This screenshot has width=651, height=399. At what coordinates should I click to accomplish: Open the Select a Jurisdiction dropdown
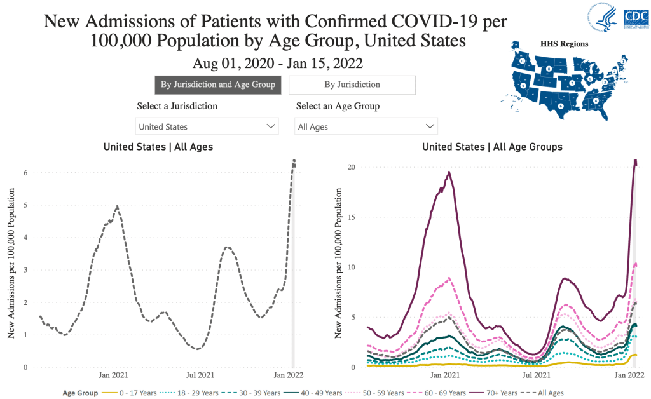[207, 126]
